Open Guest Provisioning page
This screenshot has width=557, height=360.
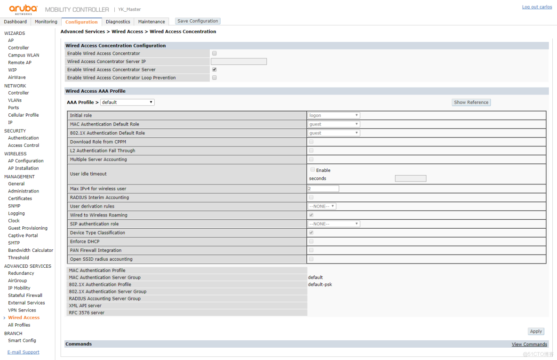[28, 228]
